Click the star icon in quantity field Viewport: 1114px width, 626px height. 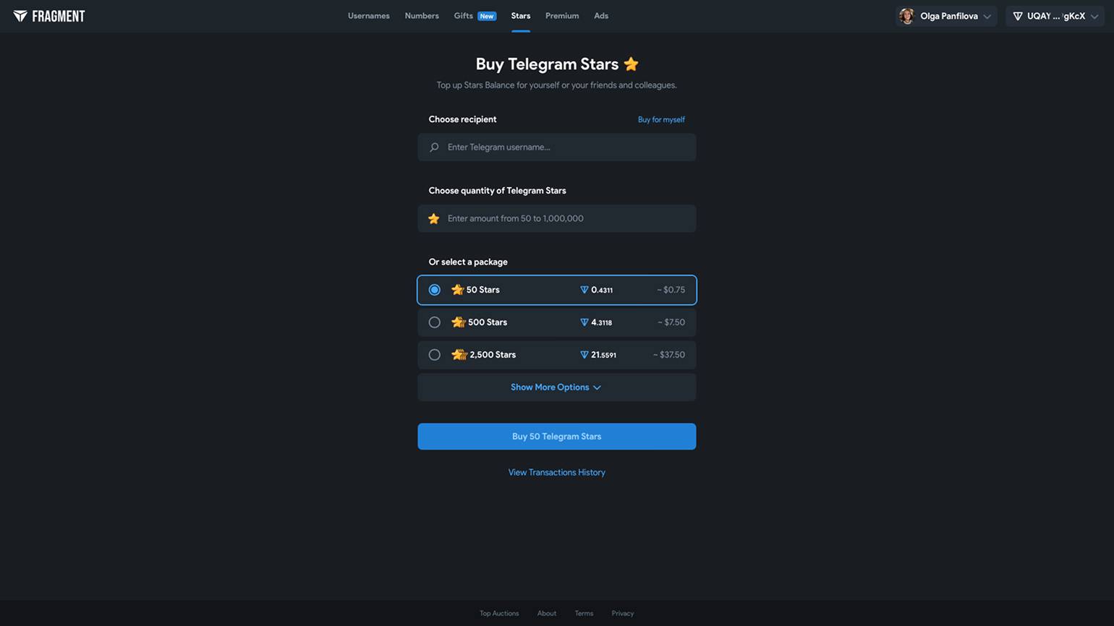point(433,218)
